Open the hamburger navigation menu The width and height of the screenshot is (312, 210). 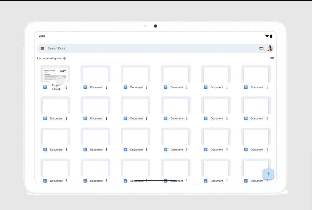[x=42, y=48]
